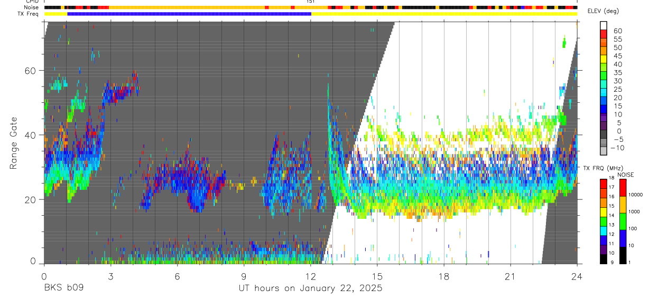Click the '100' label on NOISE colorbar
Image resolution: width=649 pixels, height=299 pixels.
coord(633,228)
